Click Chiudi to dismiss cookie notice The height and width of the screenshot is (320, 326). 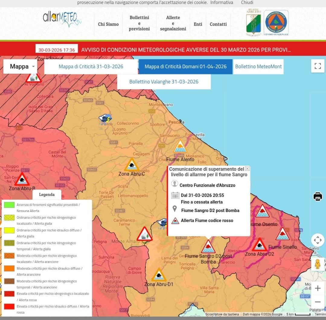(247, 3)
